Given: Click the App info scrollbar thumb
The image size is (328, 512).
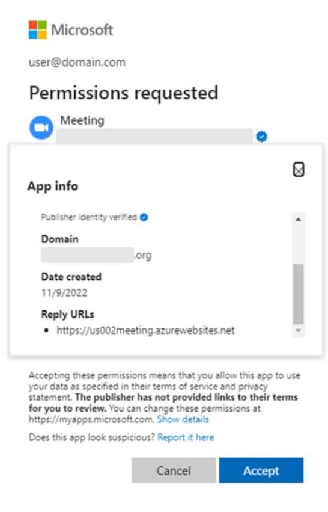Looking at the screenshot, I should (298, 294).
